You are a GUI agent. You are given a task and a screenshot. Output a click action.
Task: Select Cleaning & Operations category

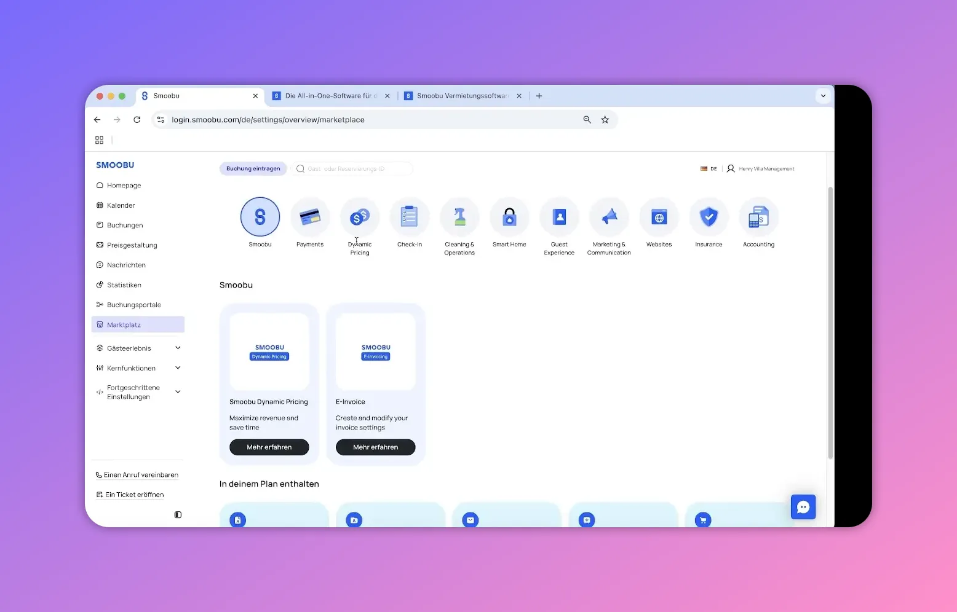(x=459, y=217)
